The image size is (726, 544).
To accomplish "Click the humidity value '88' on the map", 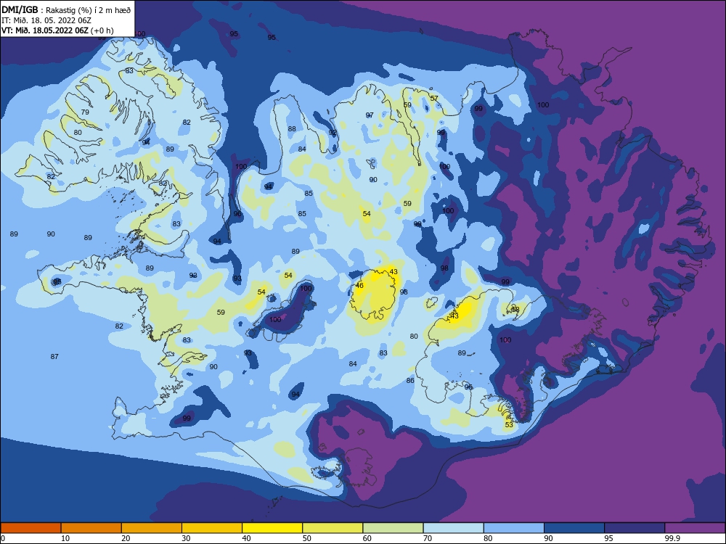I will click(x=292, y=128).
